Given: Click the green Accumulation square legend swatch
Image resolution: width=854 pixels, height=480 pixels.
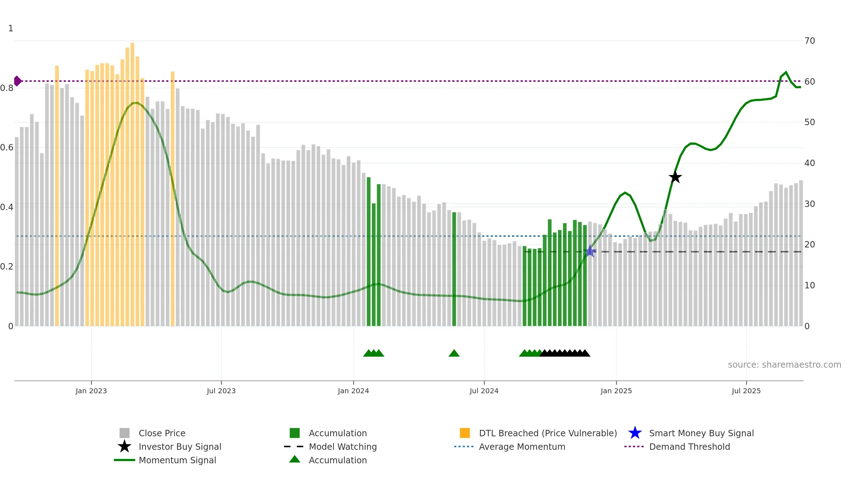Looking at the screenshot, I should [295, 433].
